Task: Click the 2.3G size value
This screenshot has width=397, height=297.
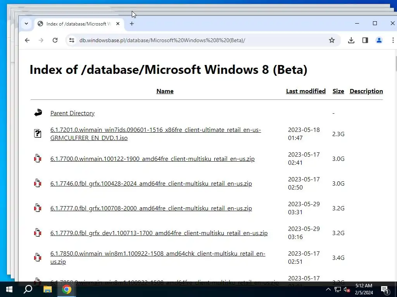Action: pos(338,134)
